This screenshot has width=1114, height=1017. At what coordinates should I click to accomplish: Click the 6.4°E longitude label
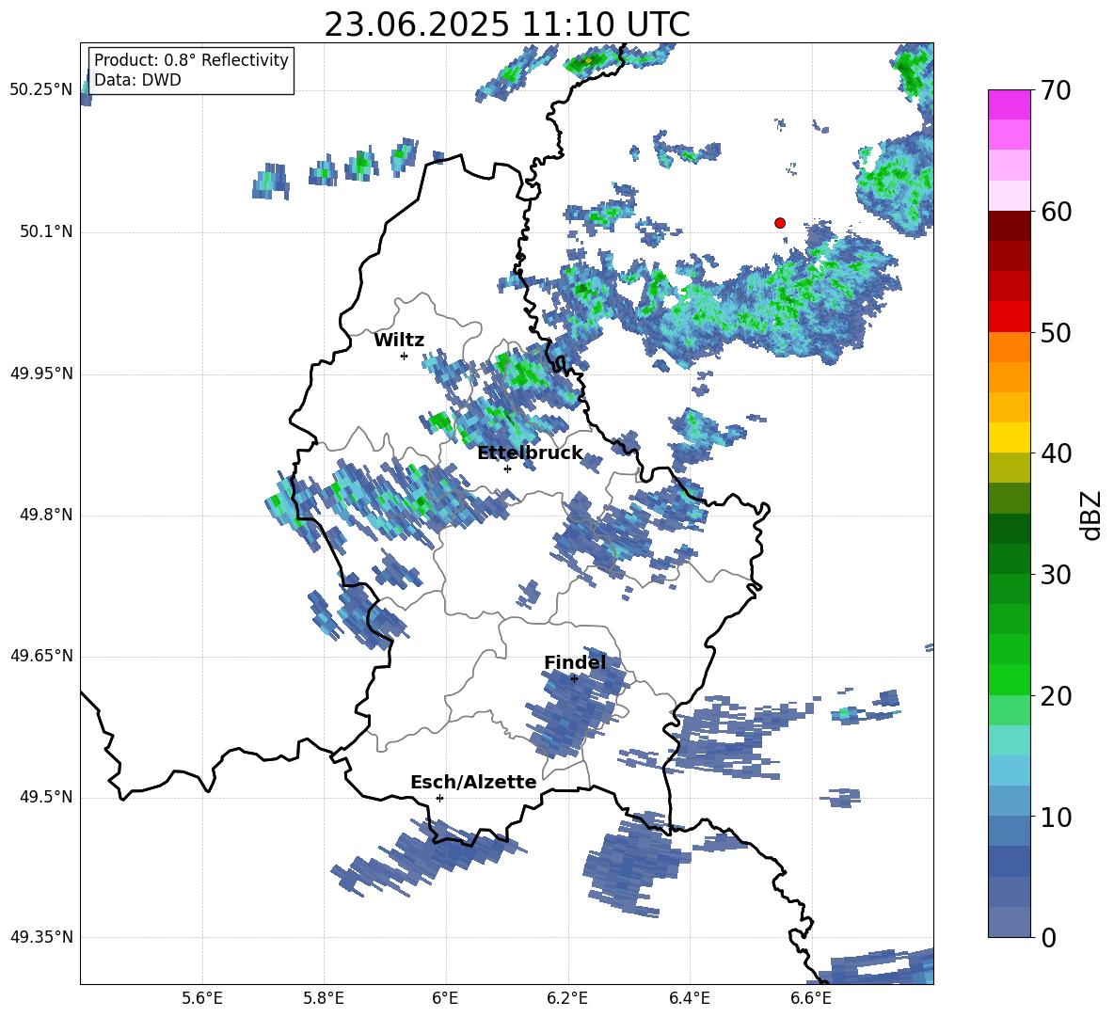tap(689, 998)
